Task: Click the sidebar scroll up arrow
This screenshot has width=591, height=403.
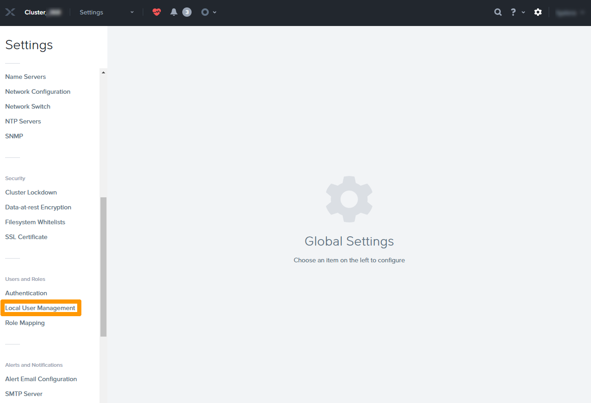Action: [x=103, y=72]
